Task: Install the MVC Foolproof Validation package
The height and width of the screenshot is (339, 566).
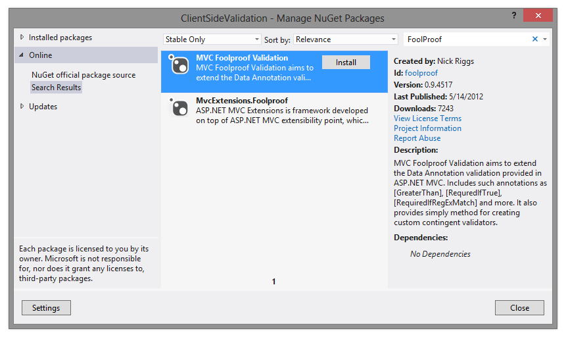Action: [346, 63]
